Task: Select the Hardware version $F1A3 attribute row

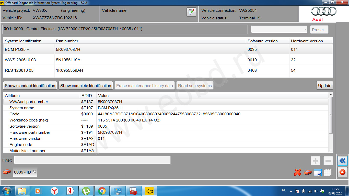Action: (166, 138)
